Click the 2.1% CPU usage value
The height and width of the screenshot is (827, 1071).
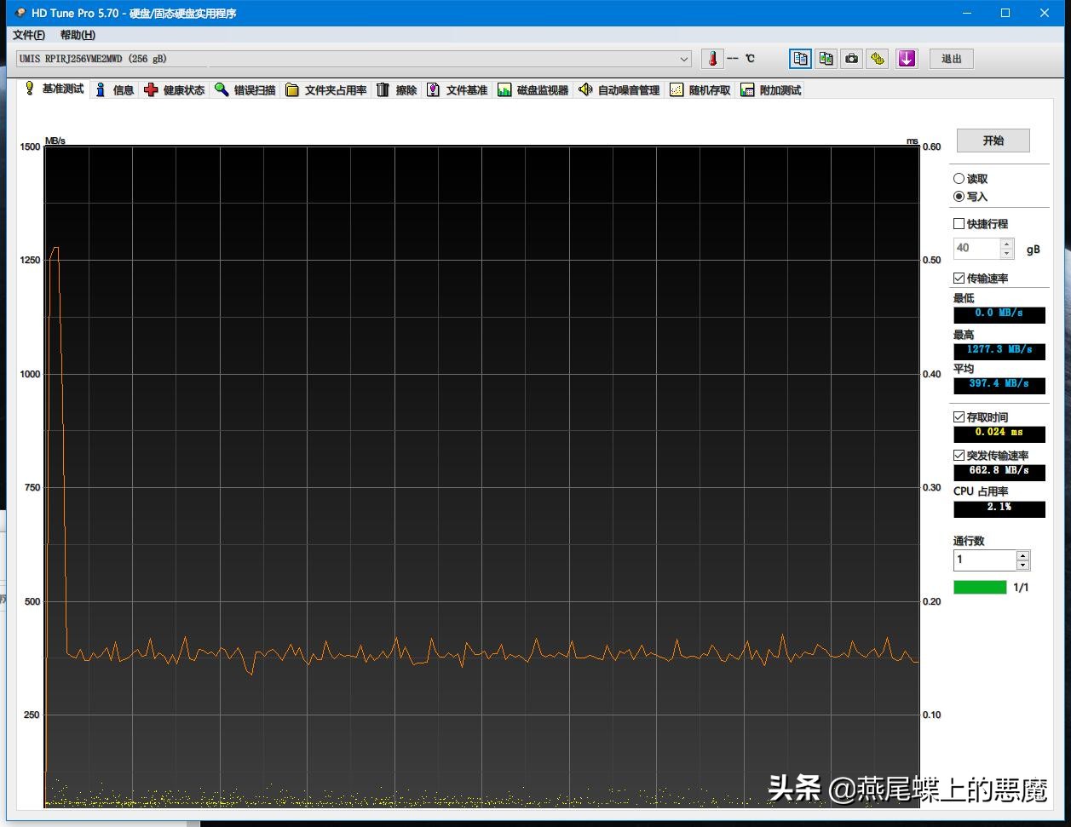999,508
